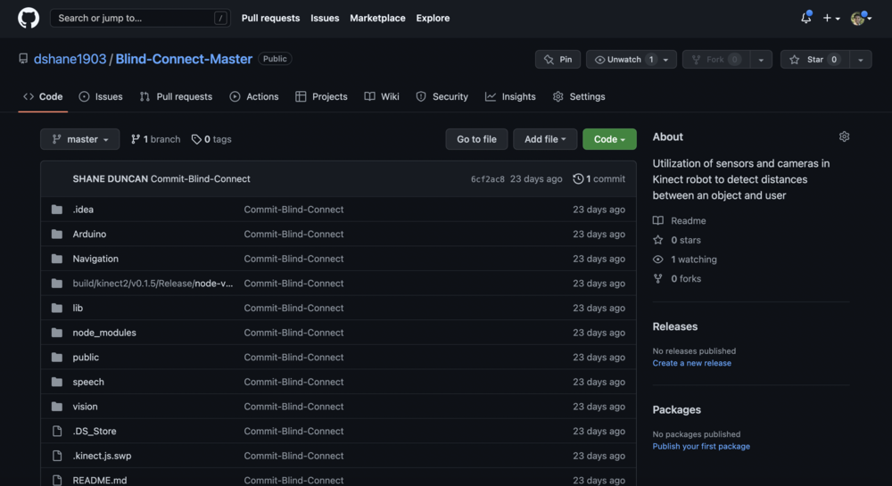Expand the Add file dropdown
This screenshot has width=892, height=486.
tap(544, 139)
